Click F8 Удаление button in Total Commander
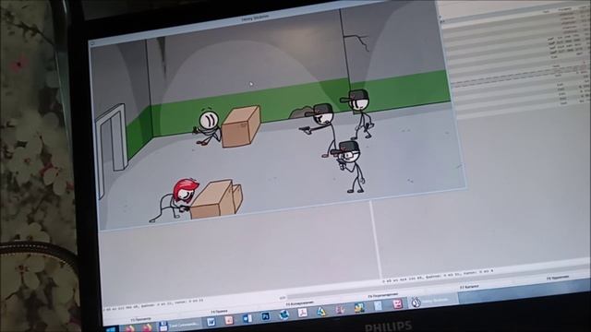Screen dimensions: 591x332 [x=557, y=278]
